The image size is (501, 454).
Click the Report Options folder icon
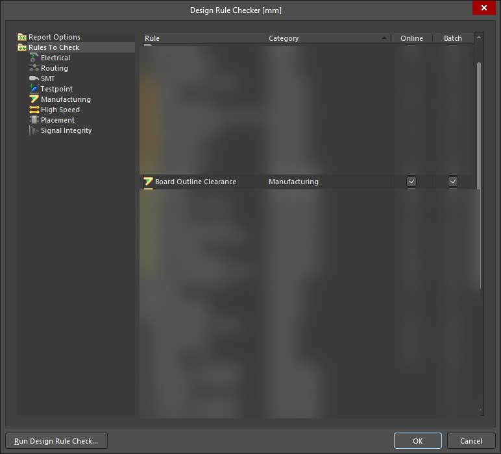point(22,37)
